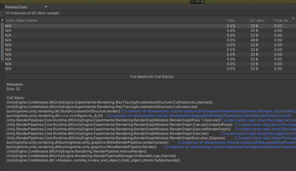This screenshot has width=296, height=171.
Task: Click the Unity Object Name column header
Action: [21, 21]
